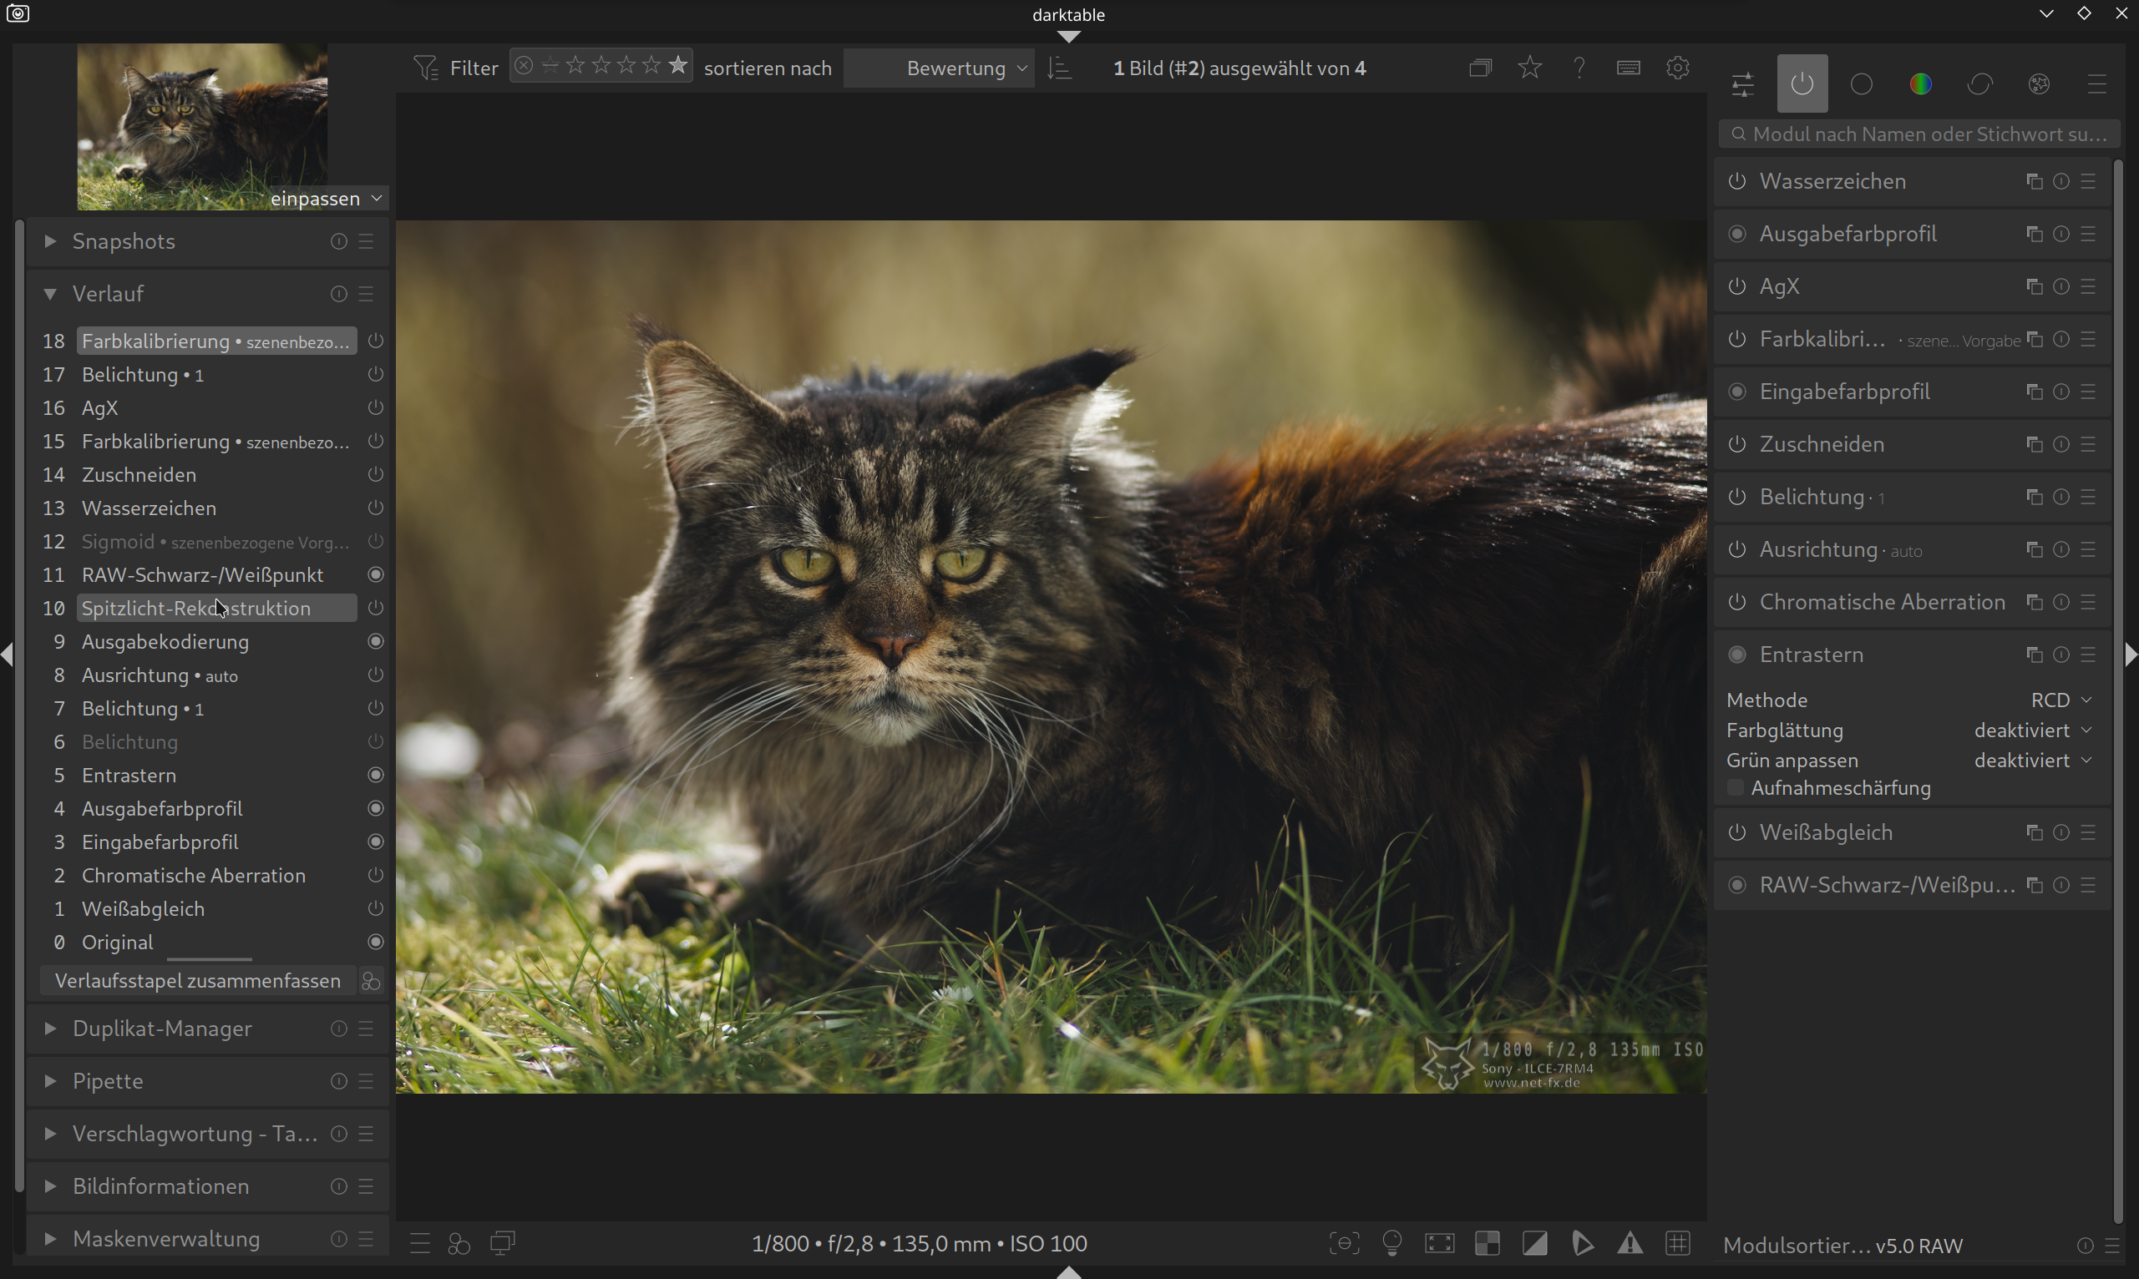
Task: Click the module search input field
Action: (x=1919, y=134)
